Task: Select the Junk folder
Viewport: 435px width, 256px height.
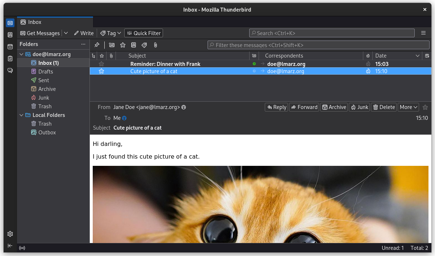Action: 53,98
